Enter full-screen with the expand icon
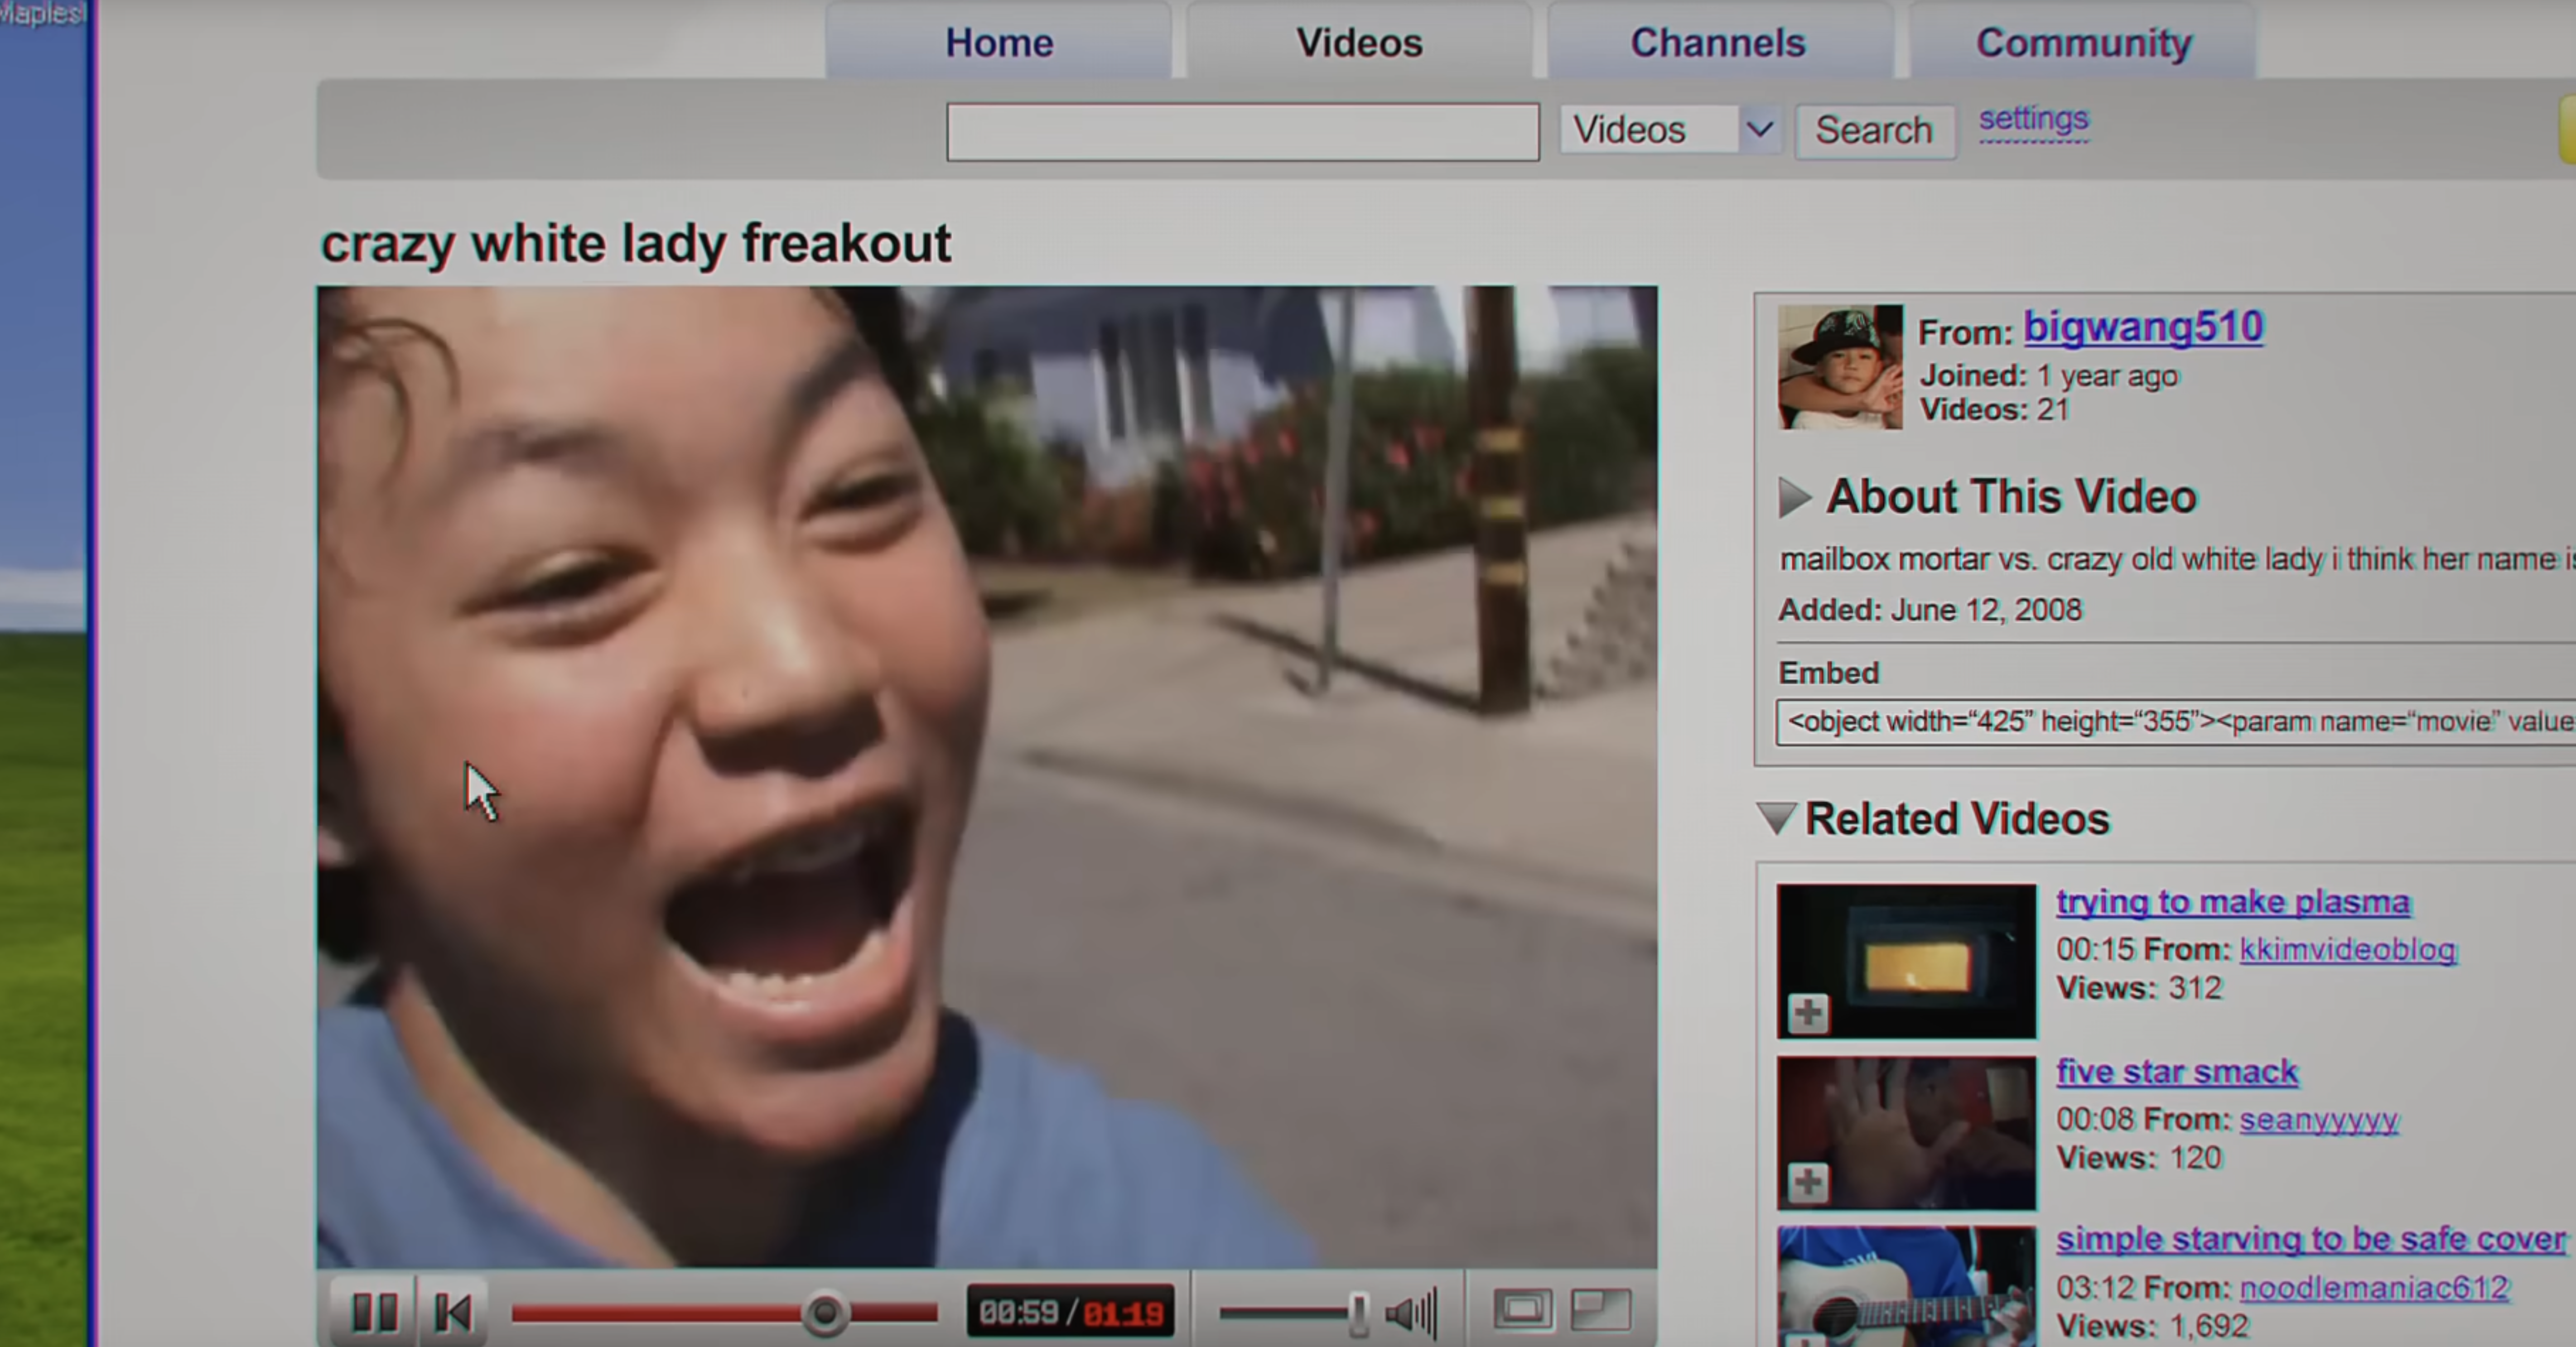Screen dimensions: 2576x1347 (x=1601, y=1309)
